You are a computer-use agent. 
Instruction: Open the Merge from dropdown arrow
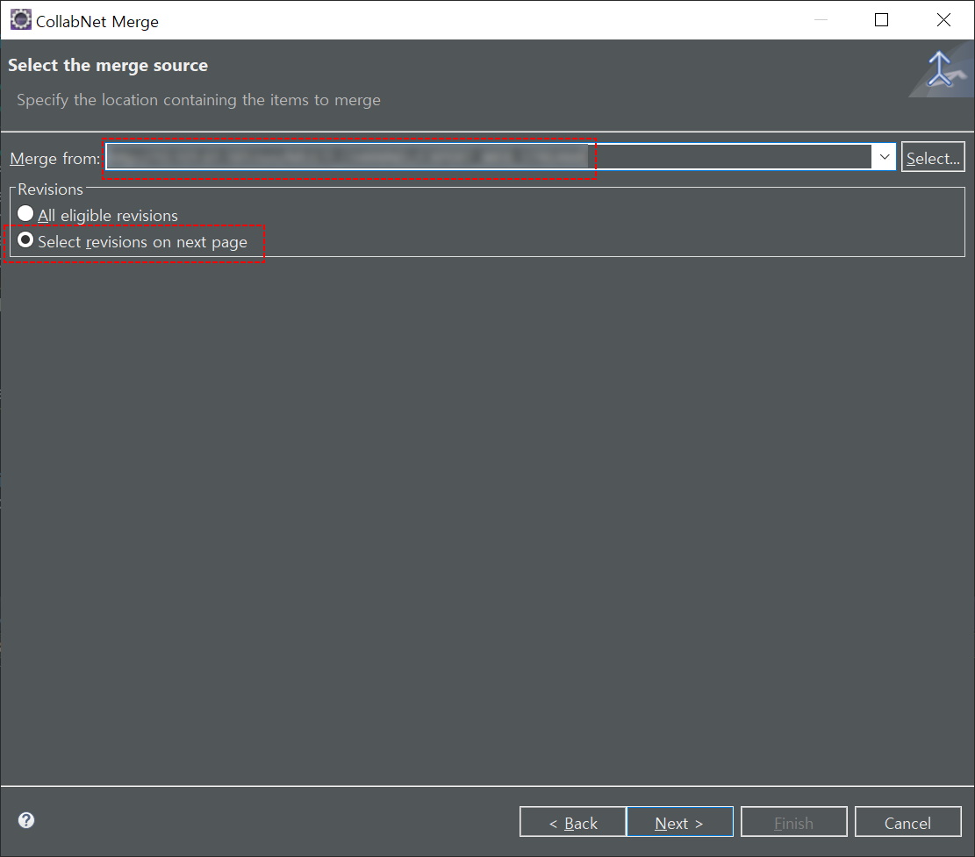[x=885, y=157]
